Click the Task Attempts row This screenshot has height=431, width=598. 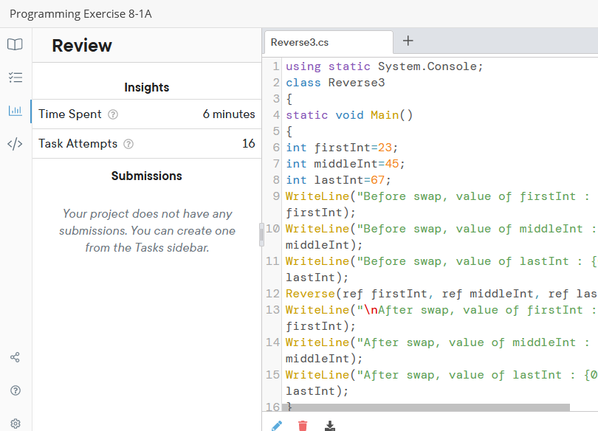point(147,144)
